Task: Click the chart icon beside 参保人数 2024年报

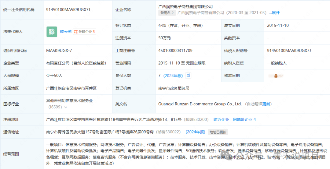Action: pos(188,76)
